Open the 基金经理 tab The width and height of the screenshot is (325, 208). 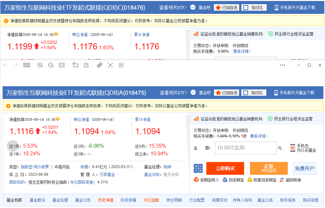point(60,200)
